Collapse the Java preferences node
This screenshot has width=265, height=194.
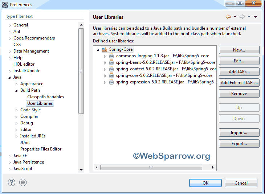9,78
